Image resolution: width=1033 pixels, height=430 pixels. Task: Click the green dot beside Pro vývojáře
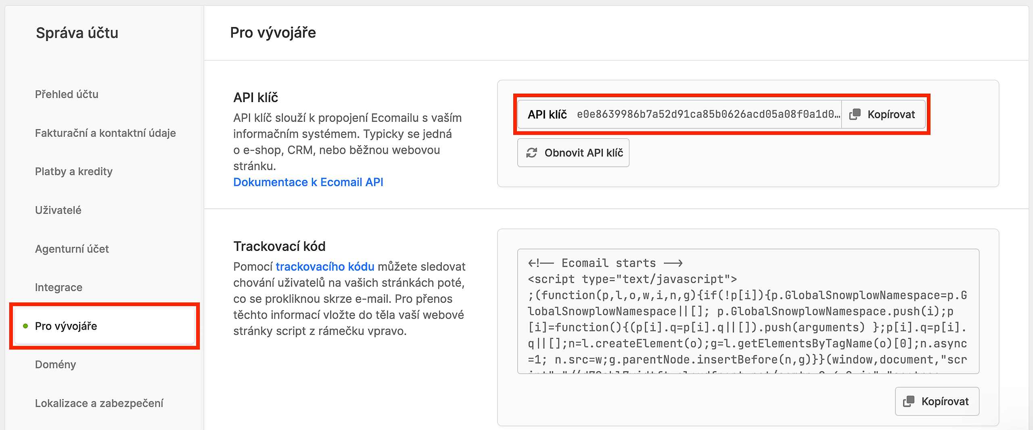pos(26,326)
